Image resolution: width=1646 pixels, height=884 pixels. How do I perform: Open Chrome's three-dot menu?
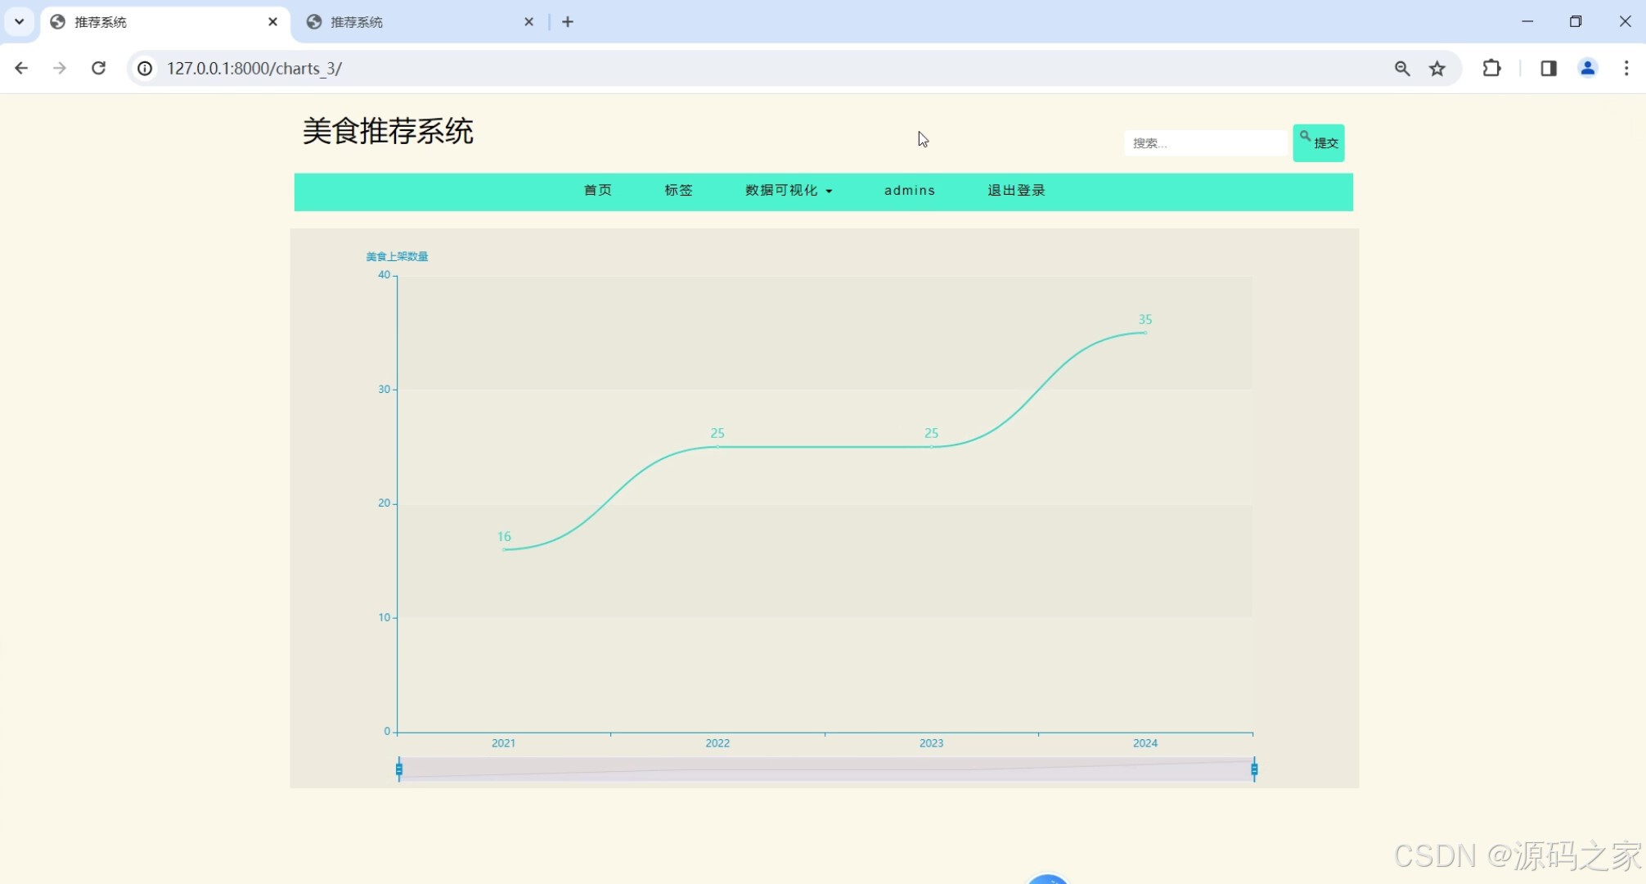click(x=1627, y=68)
